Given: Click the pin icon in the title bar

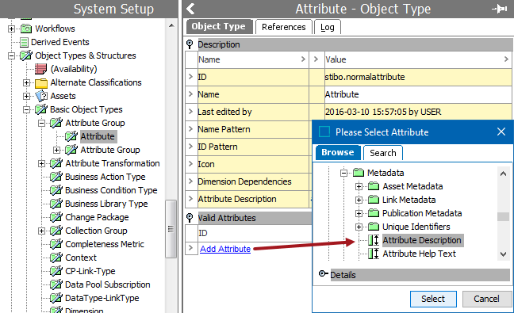Looking at the screenshot, I should pos(500,9).
